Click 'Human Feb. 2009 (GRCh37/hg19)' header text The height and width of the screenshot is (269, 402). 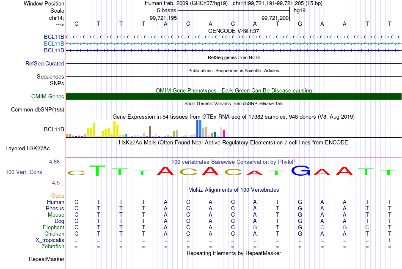click(186, 3)
